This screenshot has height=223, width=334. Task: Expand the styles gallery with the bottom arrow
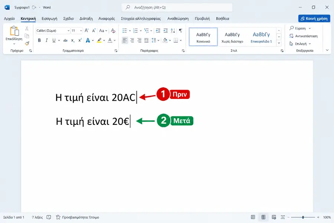pos(279,43)
